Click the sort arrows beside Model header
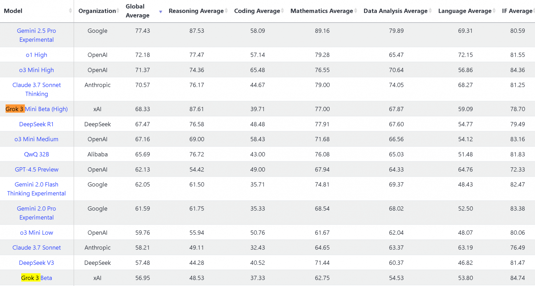The image size is (535, 286). (70, 11)
